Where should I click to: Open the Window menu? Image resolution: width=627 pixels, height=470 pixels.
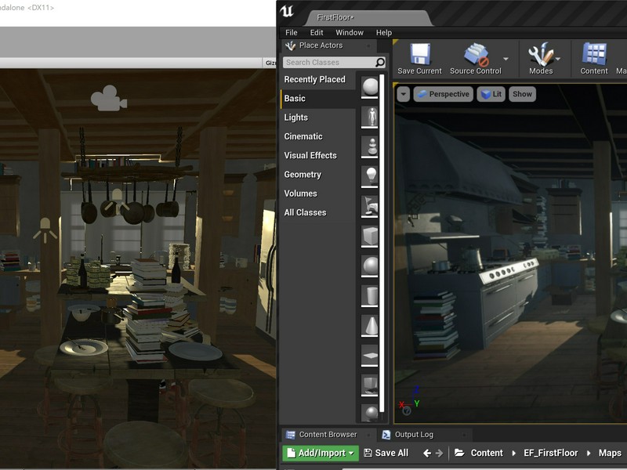pyautogui.click(x=350, y=32)
